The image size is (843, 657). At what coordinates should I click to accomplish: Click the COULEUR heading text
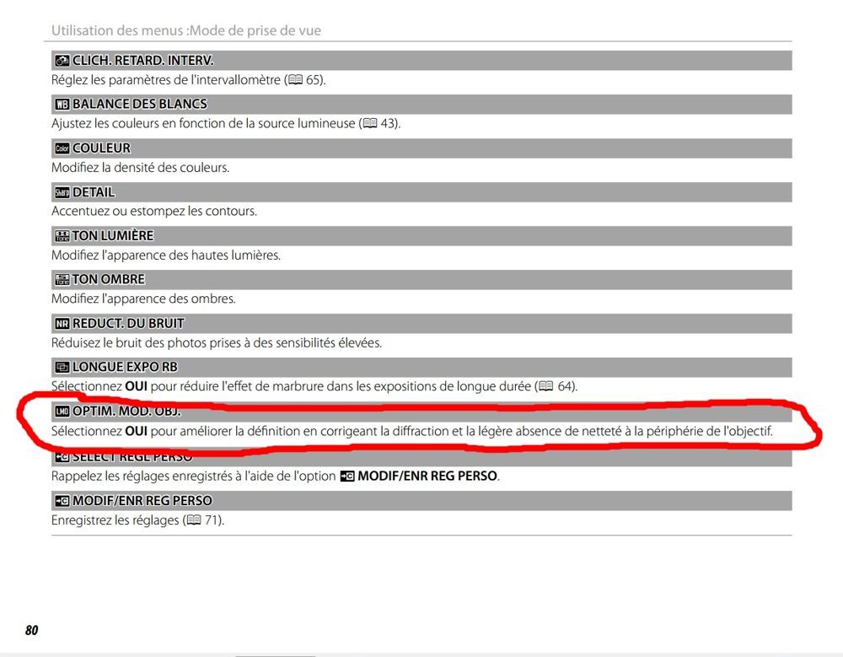(x=102, y=148)
